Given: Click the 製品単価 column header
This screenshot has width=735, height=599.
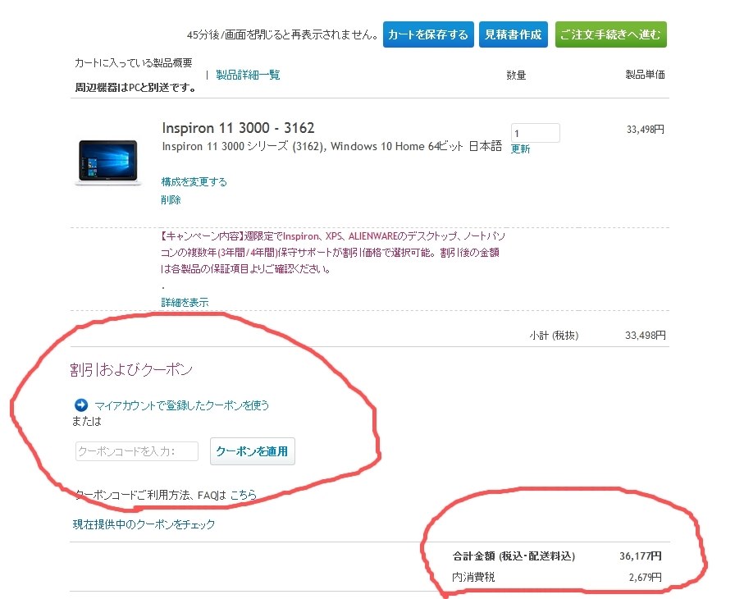Looking at the screenshot, I should [645, 75].
